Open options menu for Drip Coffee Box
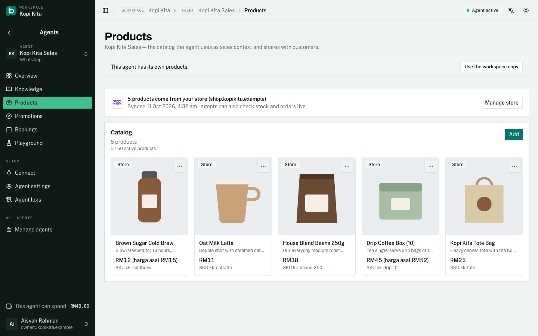This screenshot has width=538, height=336. [431, 166]
